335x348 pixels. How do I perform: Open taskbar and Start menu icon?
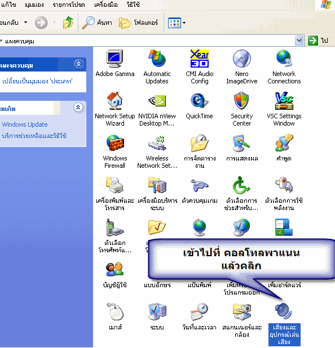284,227
